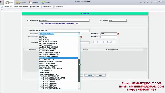Click the bank Short Name field KRVS
165x93 pixels.
pyautogui.click(x=109, y=34)
